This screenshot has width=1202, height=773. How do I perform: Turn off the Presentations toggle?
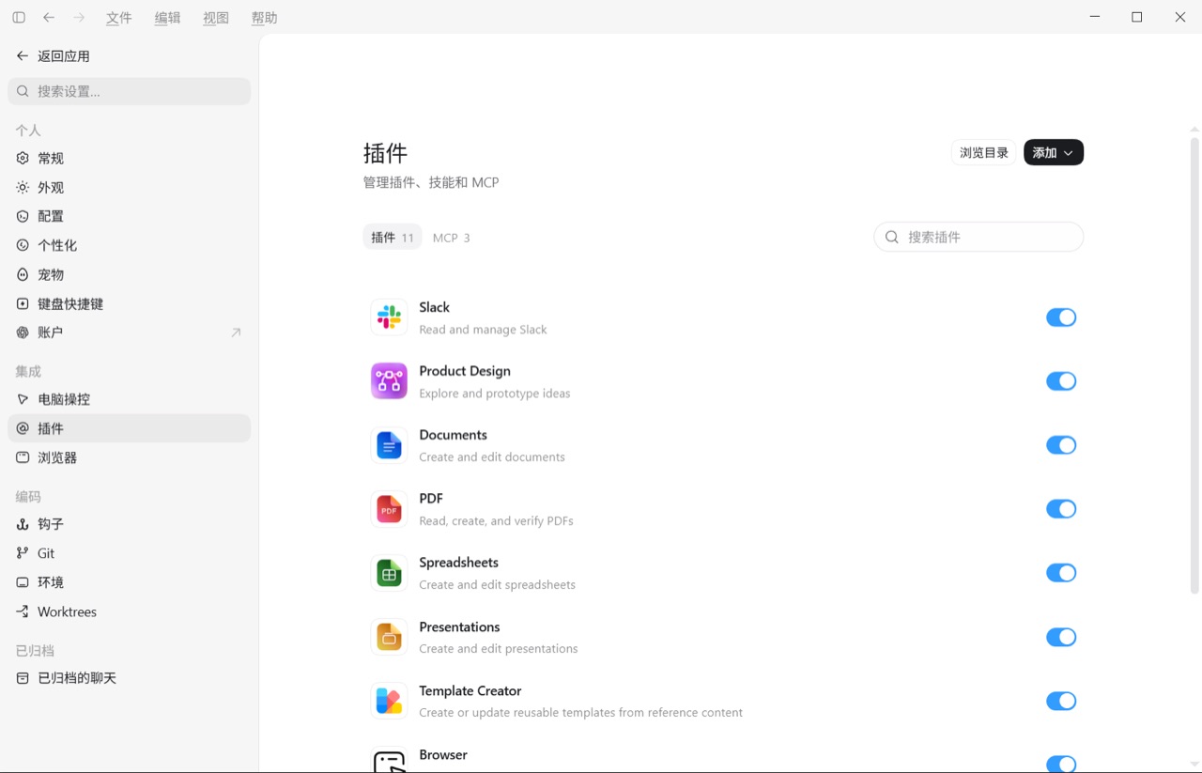(x=1061, y=637)
